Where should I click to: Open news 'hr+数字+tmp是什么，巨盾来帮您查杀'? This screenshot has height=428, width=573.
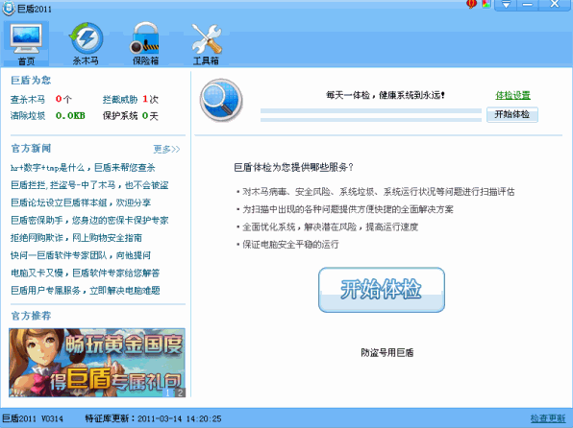tap(83, 168)
